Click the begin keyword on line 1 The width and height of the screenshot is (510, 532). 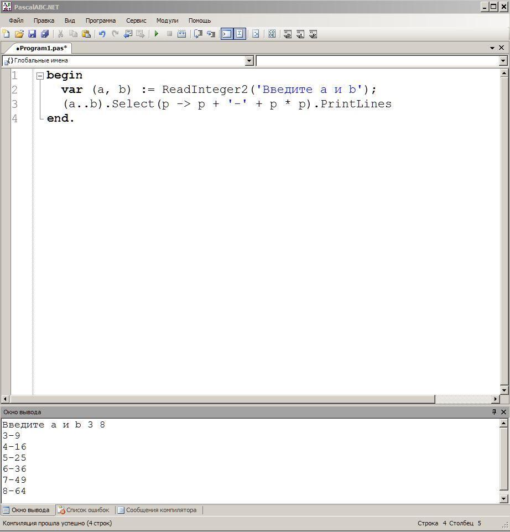click(65, 75)
